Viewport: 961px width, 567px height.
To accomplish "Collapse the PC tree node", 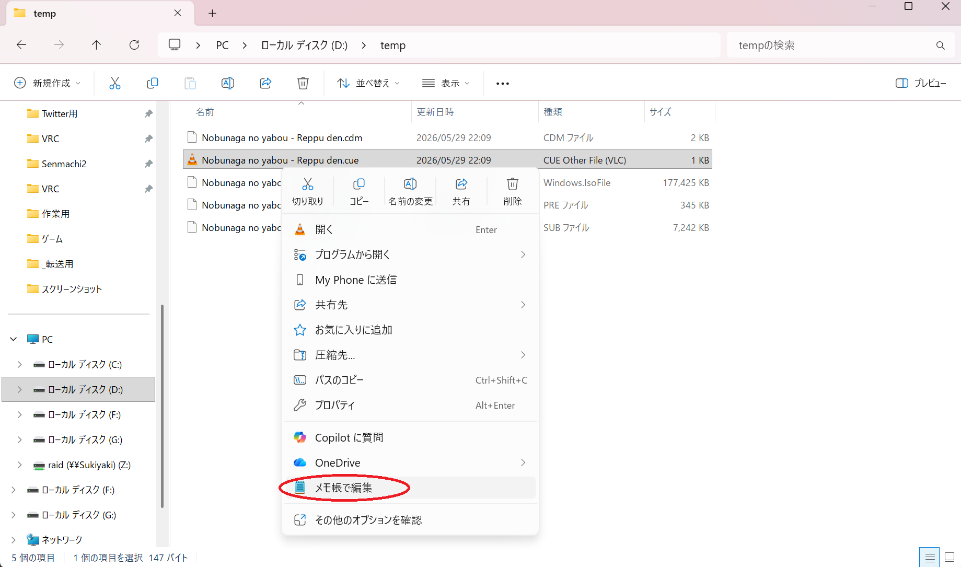I will tap(14, 339).
